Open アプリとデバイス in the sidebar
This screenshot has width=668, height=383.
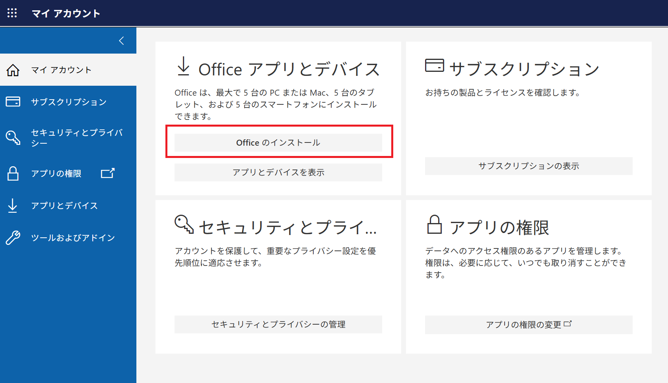point(68,206)
